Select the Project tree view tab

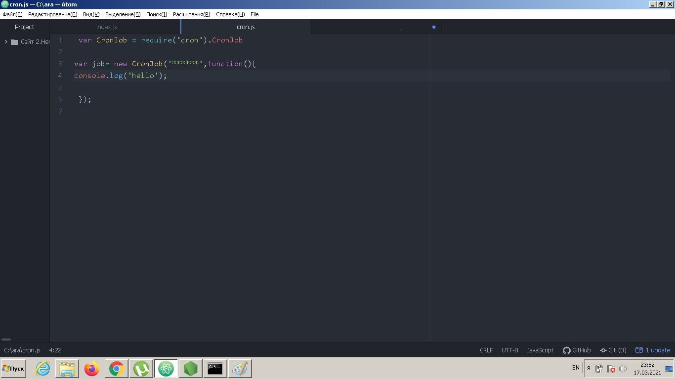pos(25,27)
